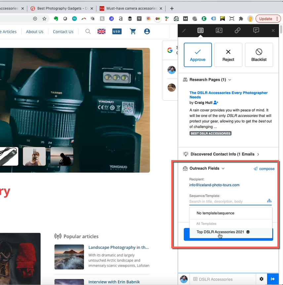This screenshot has width=283, height=285.
Task: Collapse the Outreach Fields section
Action: point(223,168)
